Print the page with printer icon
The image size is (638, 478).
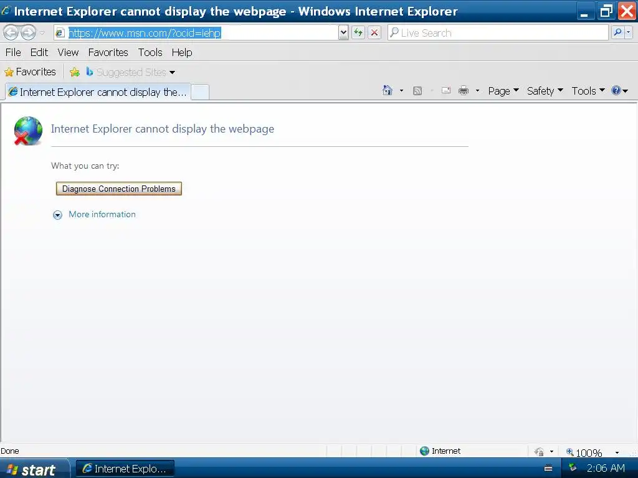coord(464,91)
